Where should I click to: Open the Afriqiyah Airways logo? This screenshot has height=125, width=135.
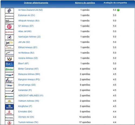(x=9, y=21)
